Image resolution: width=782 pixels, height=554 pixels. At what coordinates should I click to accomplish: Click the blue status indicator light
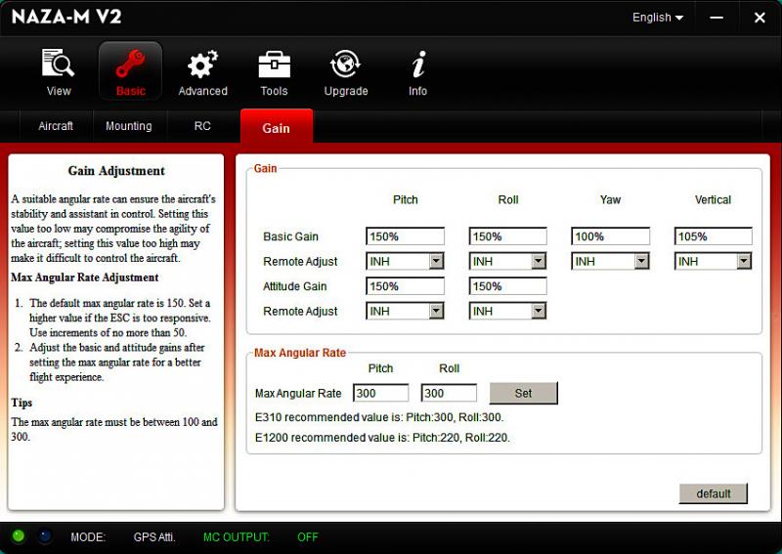click(45, 536)
